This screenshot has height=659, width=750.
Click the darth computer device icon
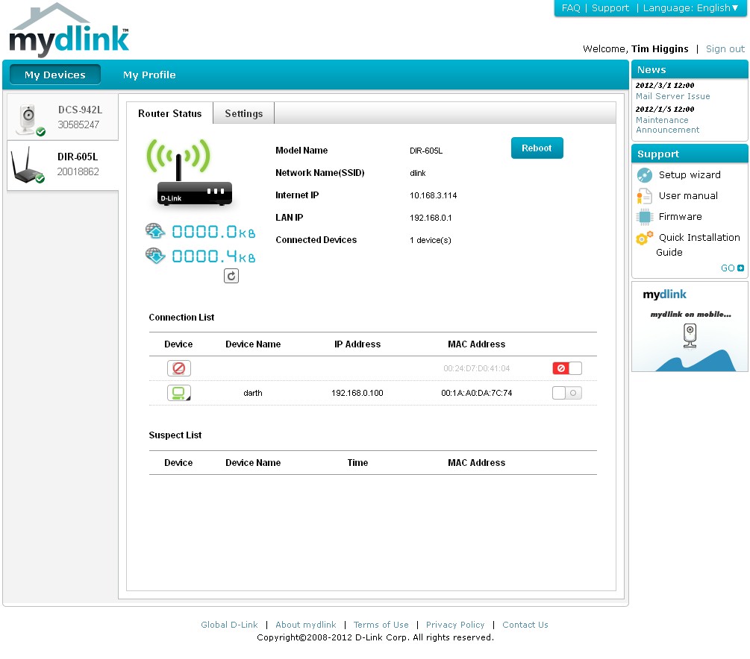tap(179, 393)
